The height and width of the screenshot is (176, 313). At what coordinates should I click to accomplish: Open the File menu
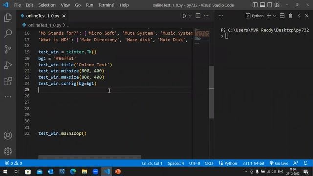pos(18,5)
